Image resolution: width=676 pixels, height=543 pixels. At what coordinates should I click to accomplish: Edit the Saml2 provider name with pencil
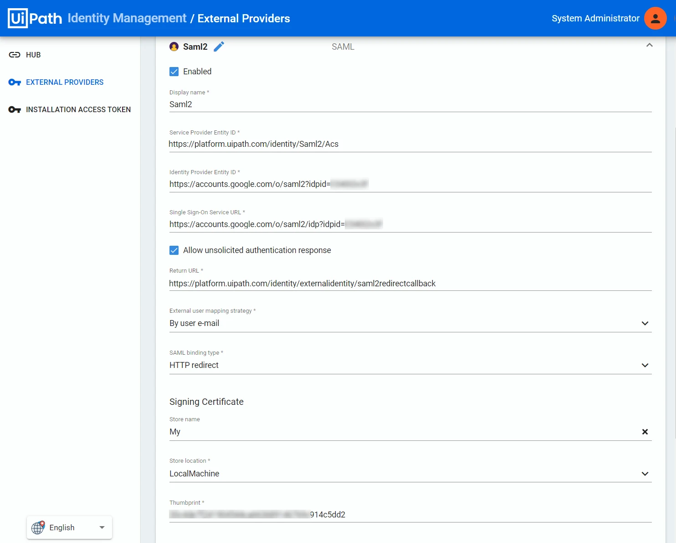click(219, 47)
